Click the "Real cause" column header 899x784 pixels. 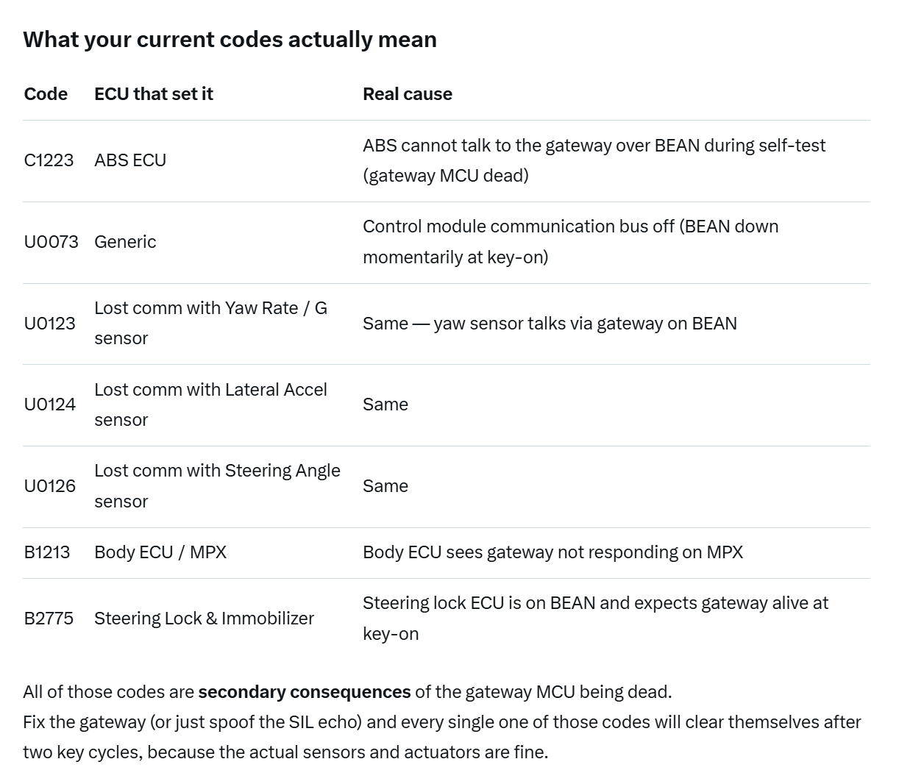[x=408, y=94]
